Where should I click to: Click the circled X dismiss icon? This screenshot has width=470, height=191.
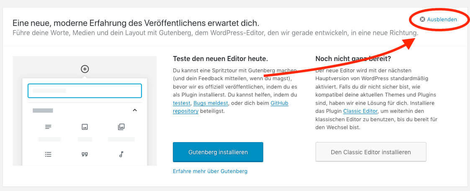(x=422, y=19)
